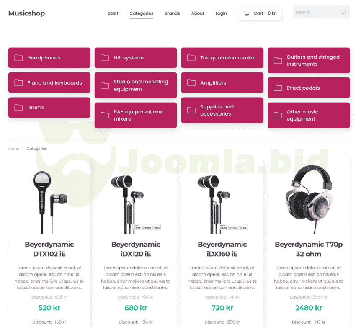The height and width of the screenshot is (327, 356).
Task: Click the Effect pedals folder icon
Action: click(278, 88)
